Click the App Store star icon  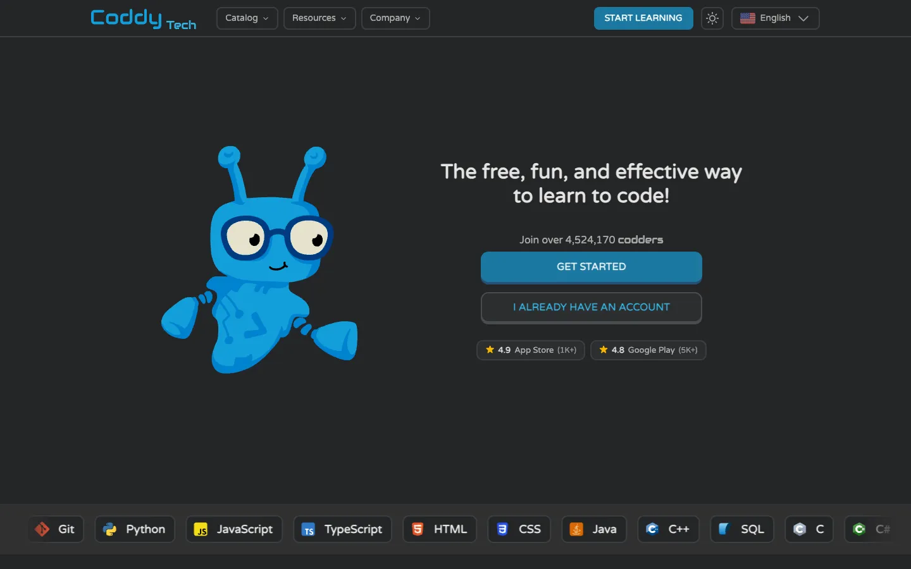490,350
